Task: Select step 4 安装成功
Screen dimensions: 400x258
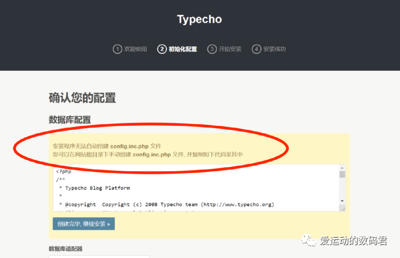Action: pyautogui.click(x=268, y=49)
